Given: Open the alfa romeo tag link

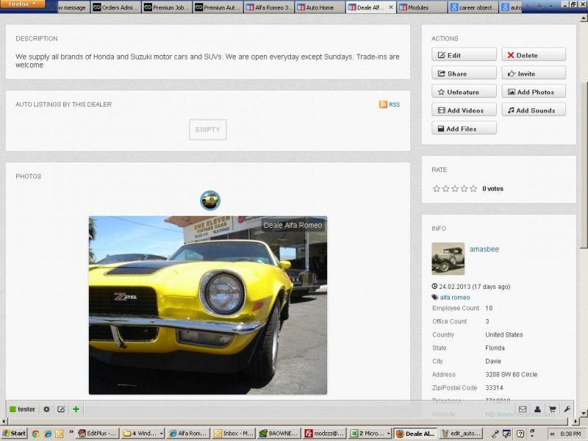Looking at the screenshot, I should coord(454,298).
